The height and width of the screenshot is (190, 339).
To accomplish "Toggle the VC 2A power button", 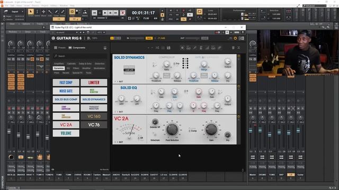I will point(239,117).
